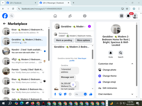Open Kiran's conversation
Image resolution: width=142 pixels, height=106 pixels.
(24, 31)
